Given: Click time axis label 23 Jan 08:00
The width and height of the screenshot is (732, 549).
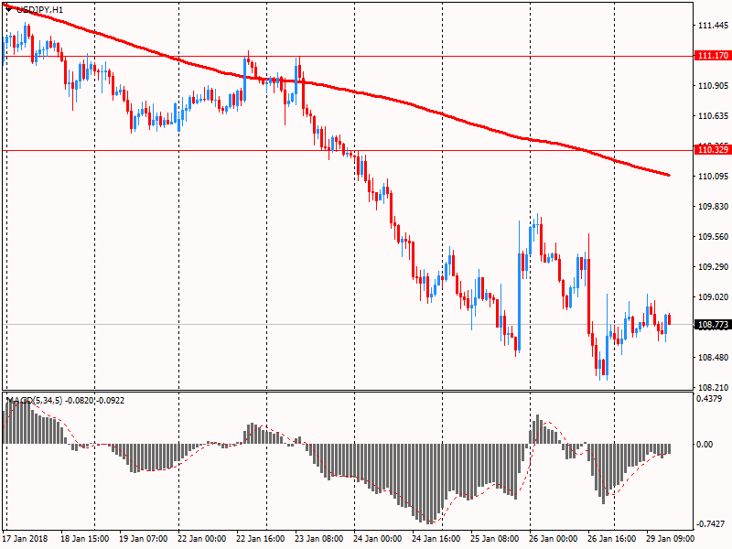Looking at the screenshot, I should coord(318,538).
